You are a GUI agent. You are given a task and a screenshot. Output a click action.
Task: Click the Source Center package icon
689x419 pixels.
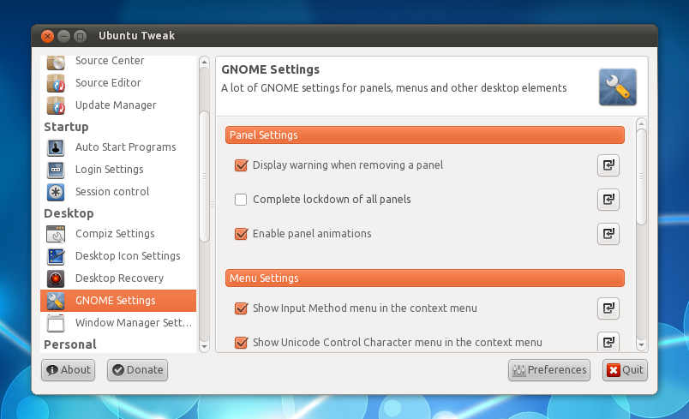click(56, 62)
